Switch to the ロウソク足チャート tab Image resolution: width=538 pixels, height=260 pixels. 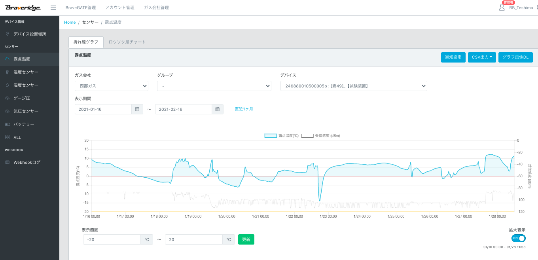127,42
